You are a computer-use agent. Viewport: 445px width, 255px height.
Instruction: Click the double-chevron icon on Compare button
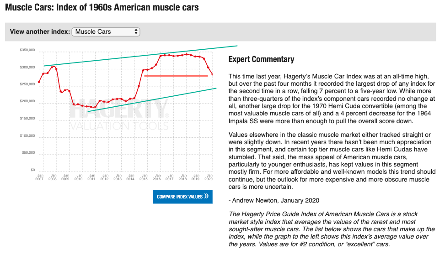pos(206,197)
